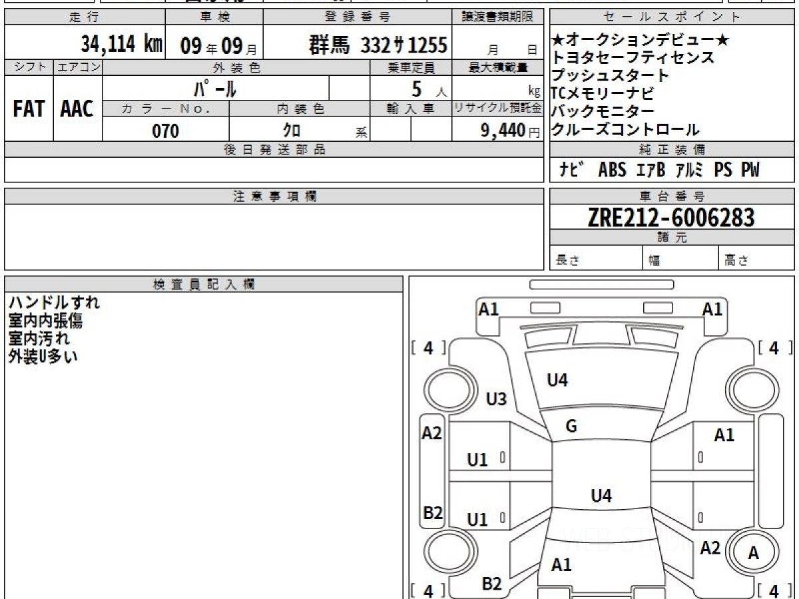The width and height of the screenshot is (799, 599).
Task: Click the circled A mark on the wheel
Action: (x=753, y=553)
